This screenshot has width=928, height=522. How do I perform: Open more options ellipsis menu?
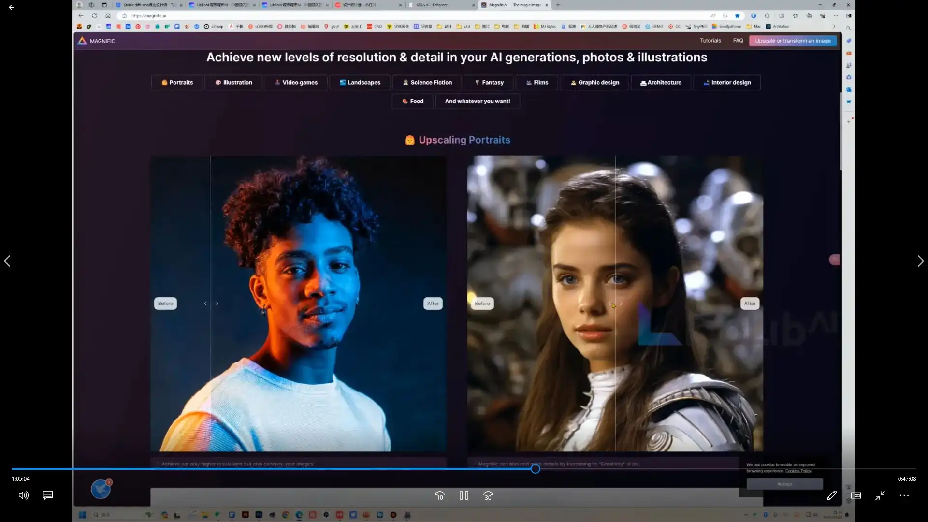click(x=904, y=495)
